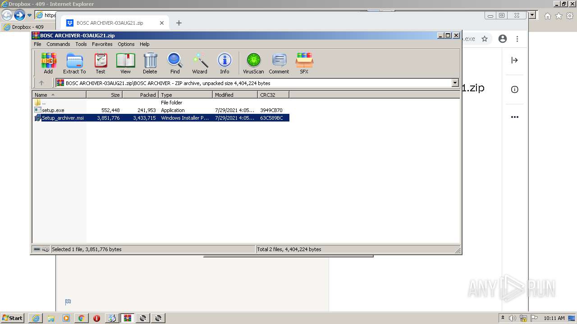Open a new Chrome tab
This screenshot has width=577, height=324.
[179, 23]
